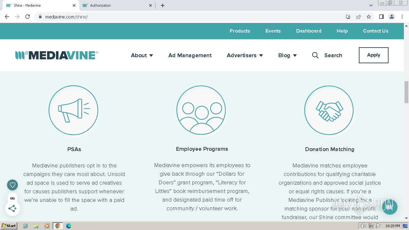Viewport: 409px width, 230px height.
Task: Open the Products menu item
Action: click(240, 31)
